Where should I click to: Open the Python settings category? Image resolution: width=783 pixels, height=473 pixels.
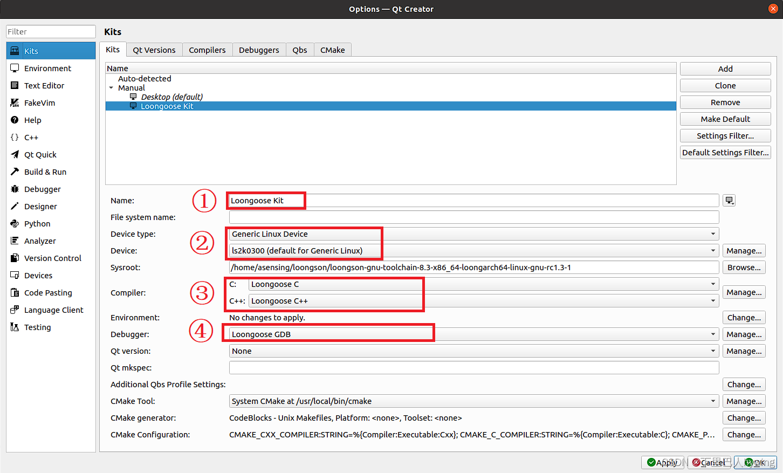pyautogui.click(x=51, y=223)
